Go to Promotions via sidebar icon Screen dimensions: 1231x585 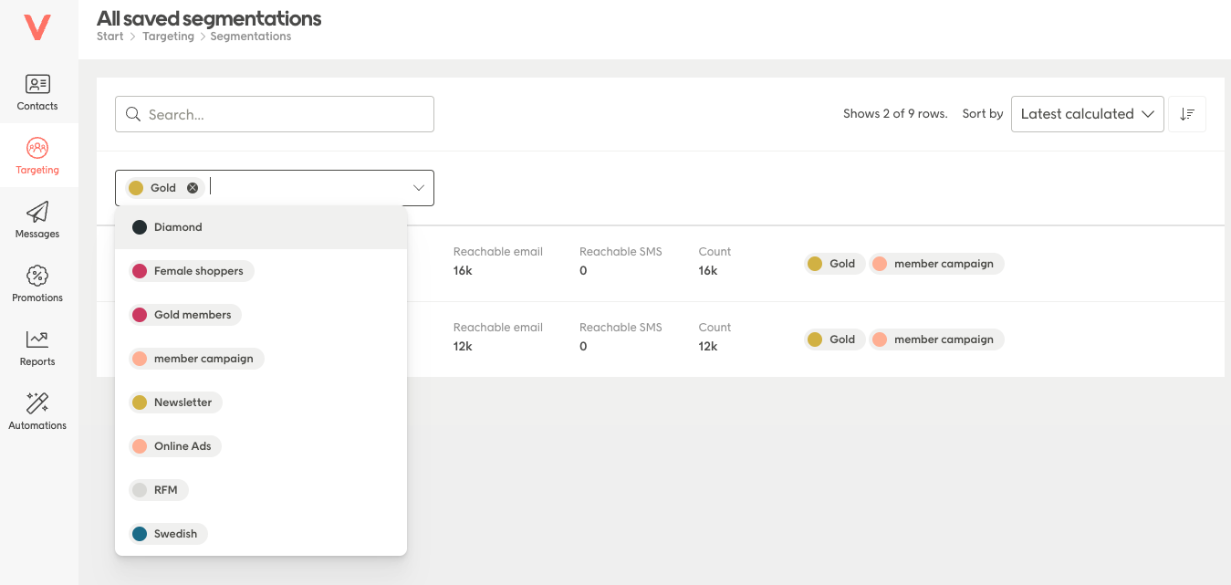click(37, 283)
